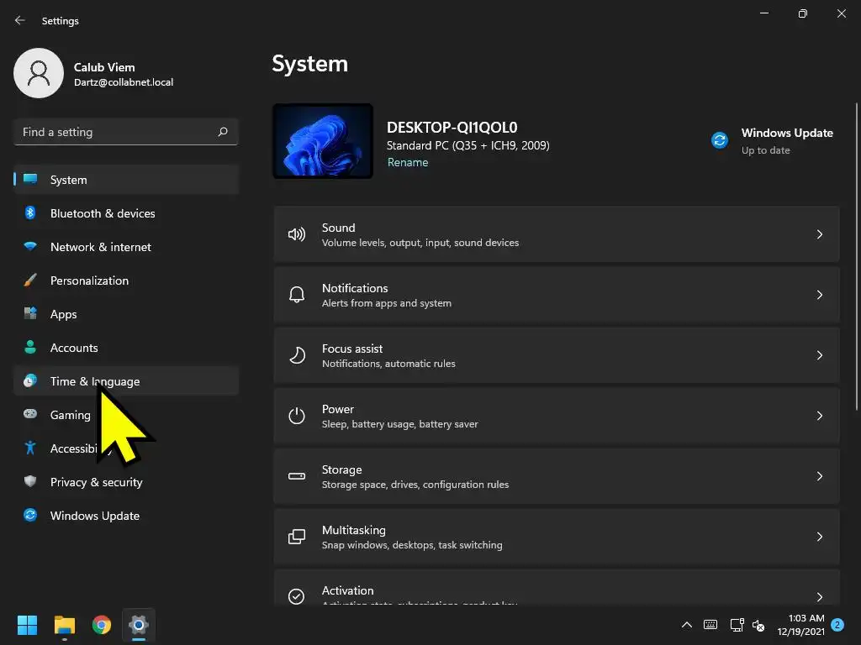Image resolution: width=861 pixels, height=645 pixels.
Task: Click the Bluetooth icon in sidebar
Action: (x=30, y=212)
